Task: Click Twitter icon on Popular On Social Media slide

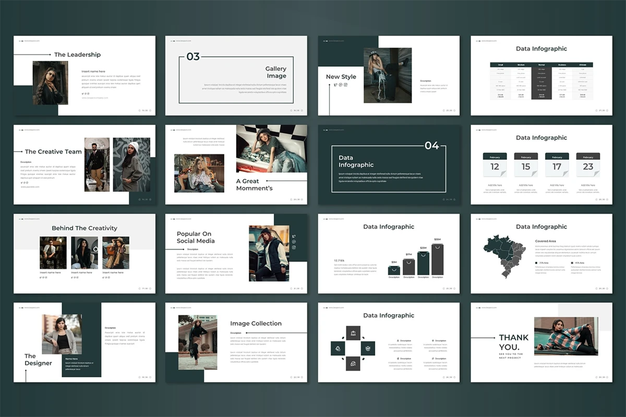Action: click(x=294, y=236)
